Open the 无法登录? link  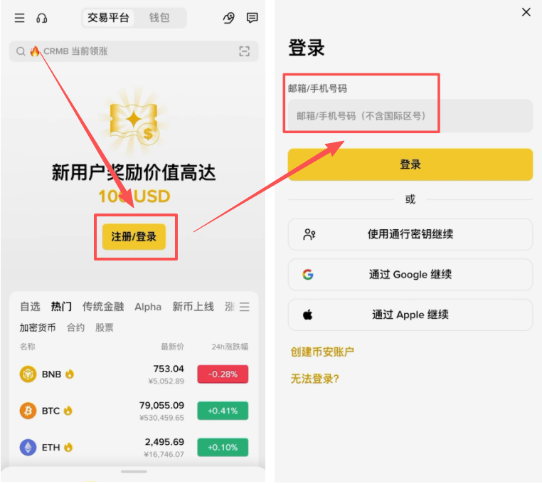tap(314, 379)
